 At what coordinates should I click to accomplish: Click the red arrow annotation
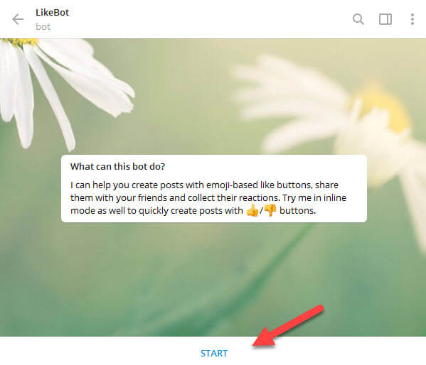pyautogui.click(x=288, y=326)
